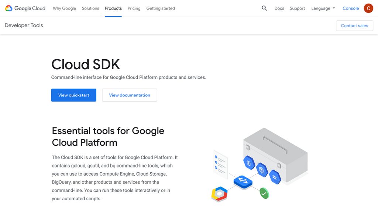Open the Solutions menu
This screenshot has width=378, height=212.
point(90,8)
